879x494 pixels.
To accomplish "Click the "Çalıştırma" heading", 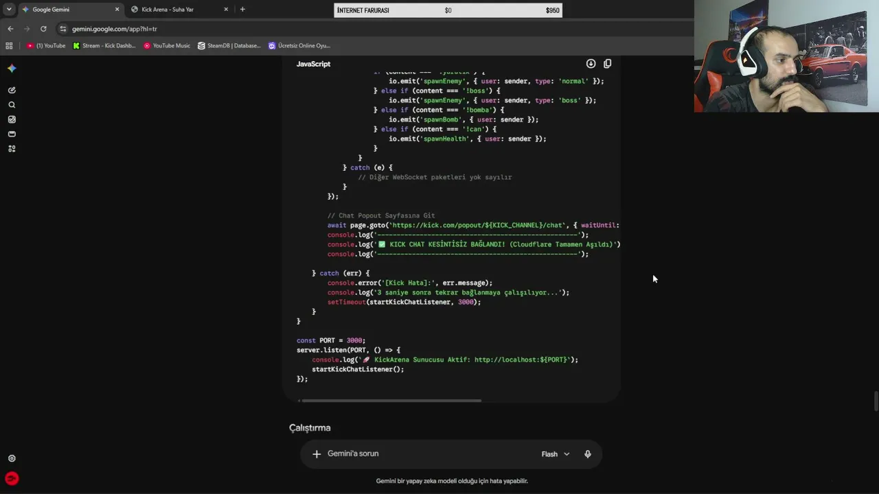I will (310, 428).
